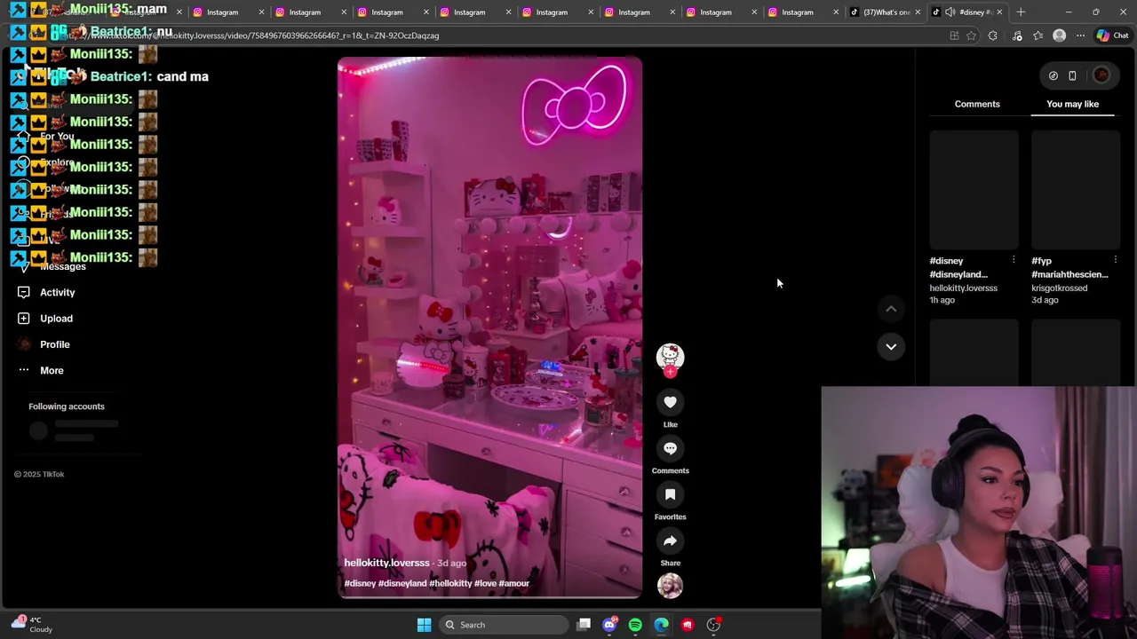Mute audio on the #disney browser tab
Screen dimensions: 1137x639
[950, 12]
